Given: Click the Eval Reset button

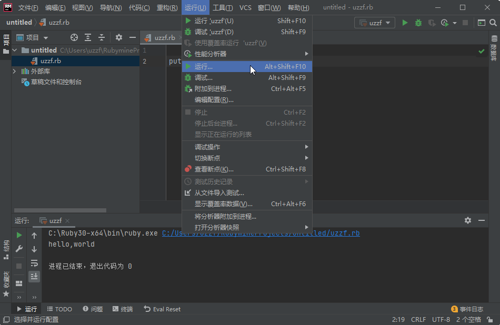Looking at the screenshot, I should 162,309.
